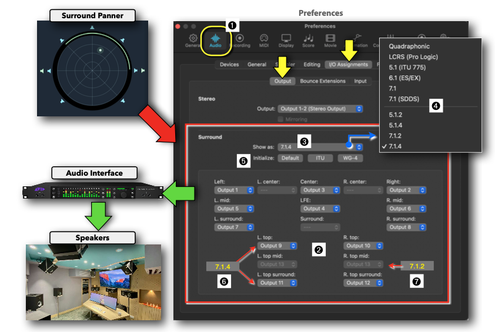Switch to the Bounce Extensions tab

(x=323, y=81)
